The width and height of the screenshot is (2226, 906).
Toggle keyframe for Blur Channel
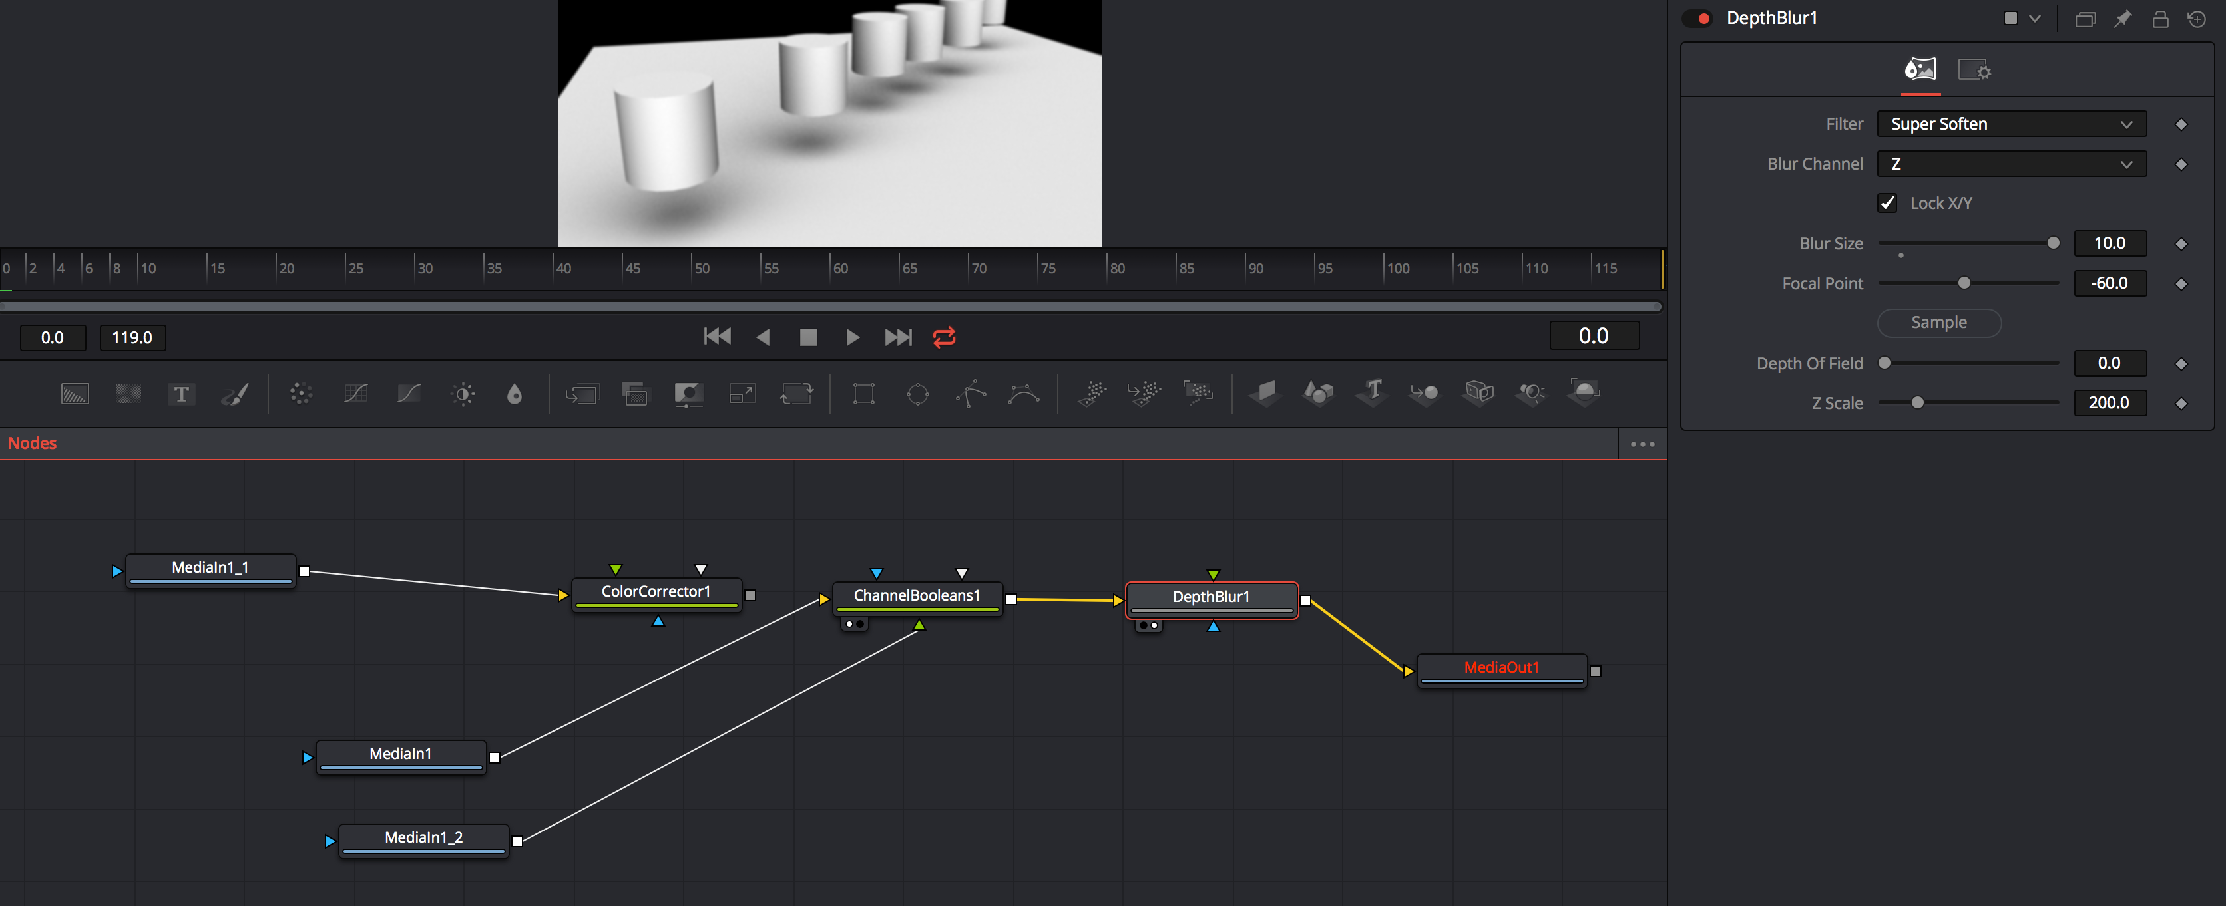pos(2180,164)
